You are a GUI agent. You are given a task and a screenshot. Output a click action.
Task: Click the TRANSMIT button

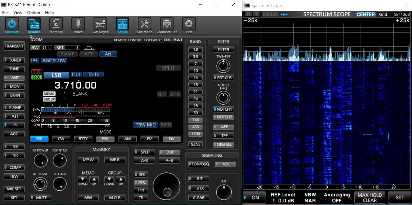[14, 46]
